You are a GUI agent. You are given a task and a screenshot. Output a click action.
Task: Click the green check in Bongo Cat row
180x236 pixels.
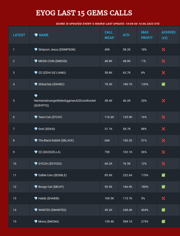coord(164,187)
